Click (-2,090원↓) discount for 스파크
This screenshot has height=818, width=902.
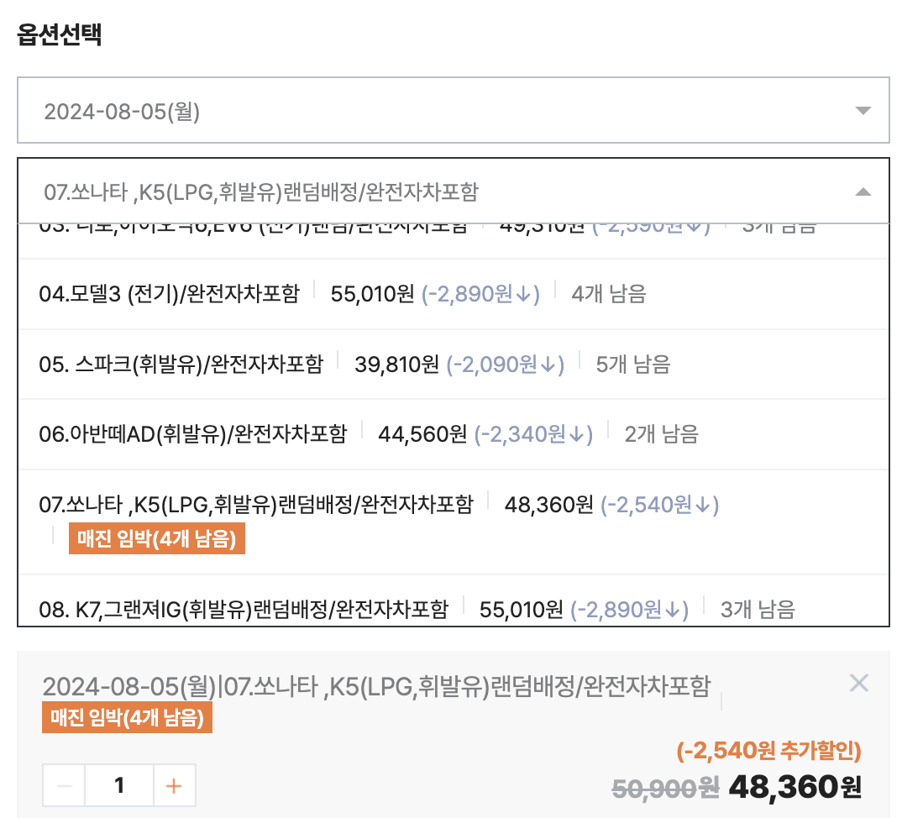[505, 364]
